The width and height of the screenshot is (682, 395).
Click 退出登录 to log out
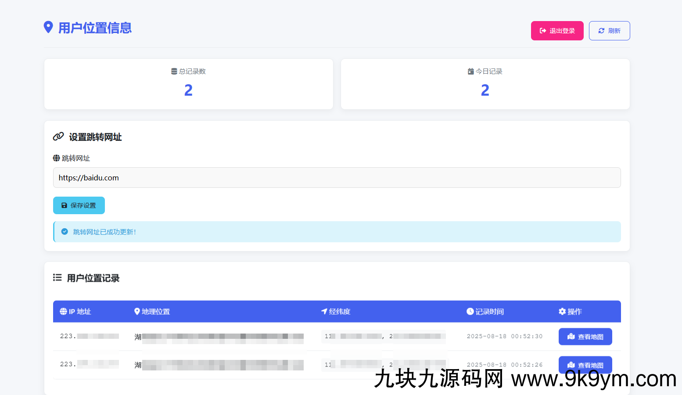point(557,30)
